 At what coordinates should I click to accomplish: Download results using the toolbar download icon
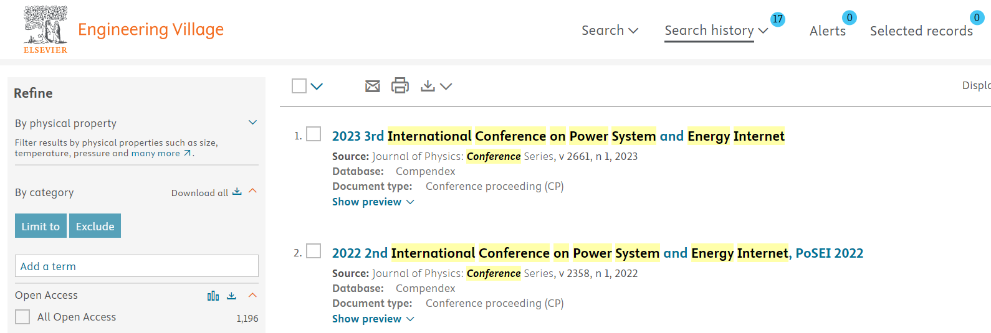pos(428,86)
